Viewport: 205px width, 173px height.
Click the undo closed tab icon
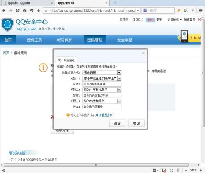click(32, 11)
